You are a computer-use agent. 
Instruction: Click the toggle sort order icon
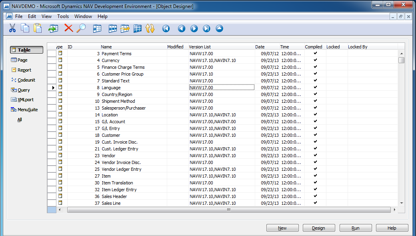click(x=149, y=28)
